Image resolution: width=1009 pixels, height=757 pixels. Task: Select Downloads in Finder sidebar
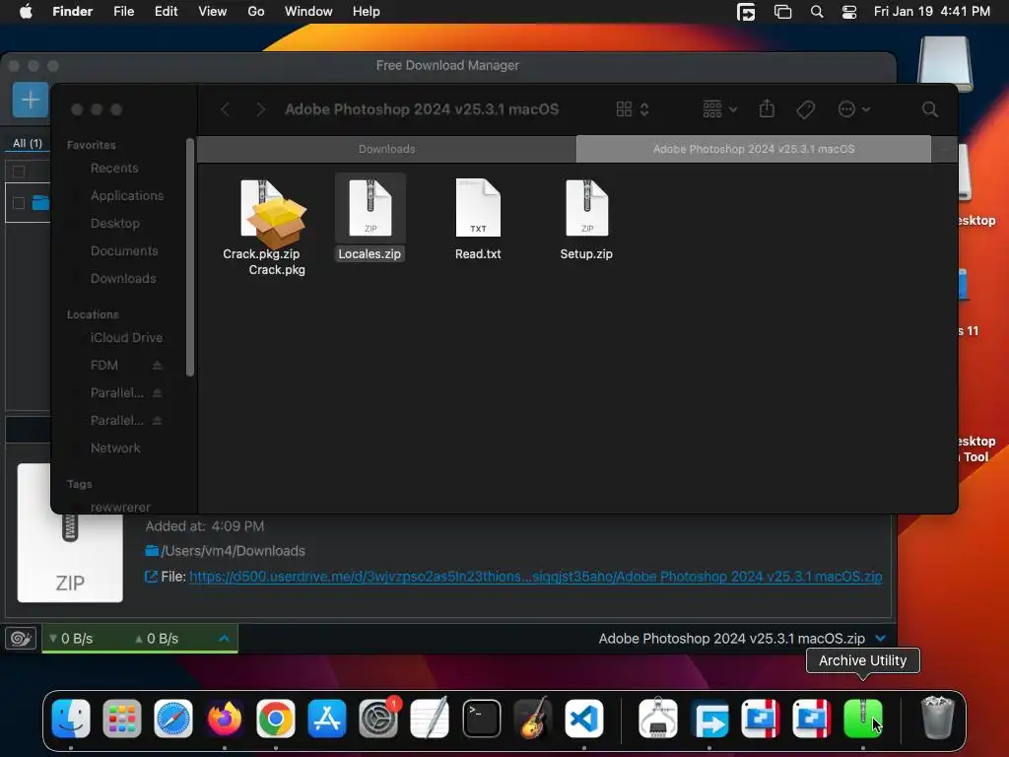123,279
